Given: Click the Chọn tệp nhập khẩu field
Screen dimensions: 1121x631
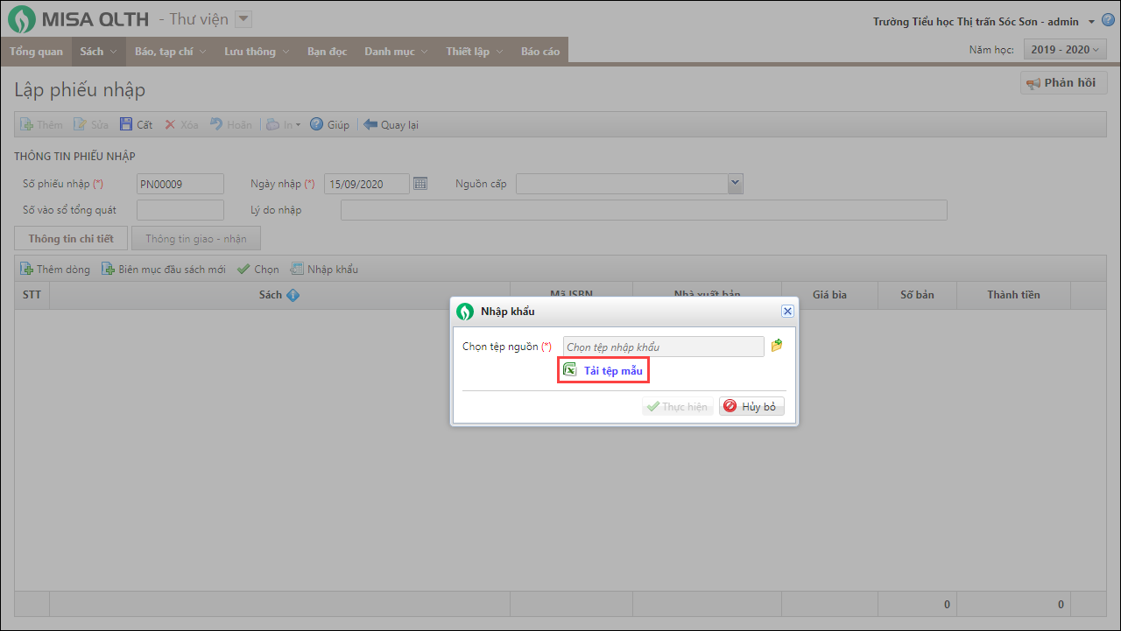Looking at the screenshot, I should (664, 347).
